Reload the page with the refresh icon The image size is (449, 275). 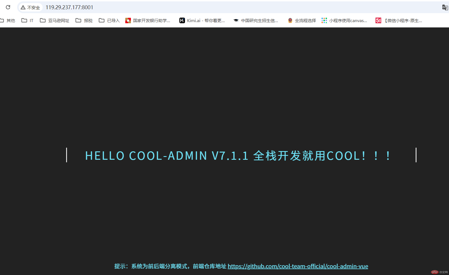point(8,7)
